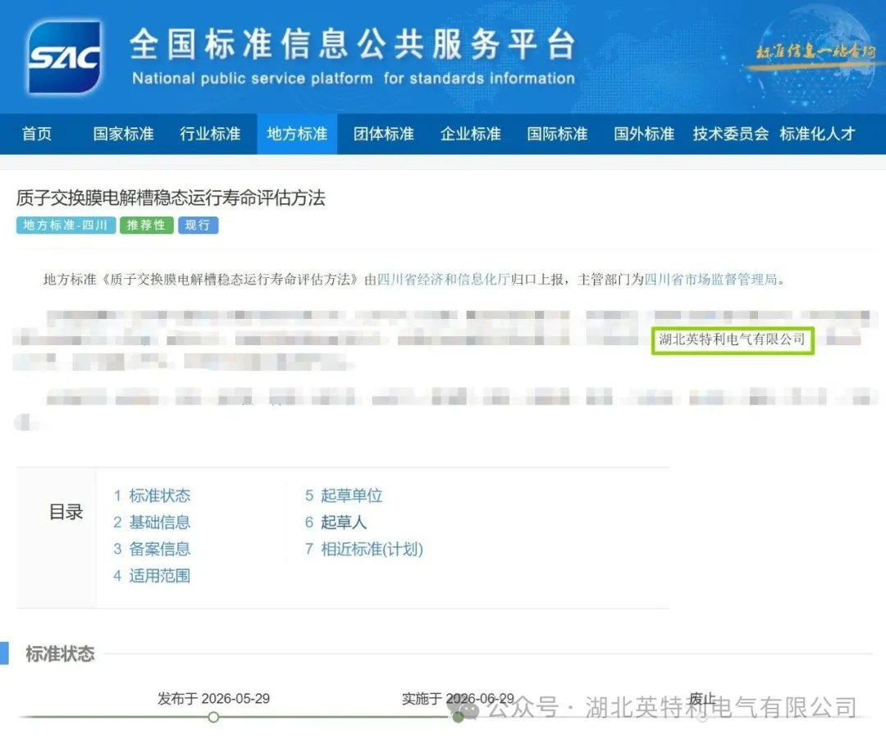Image resolution: width=886 pixels, height=743 pixels.
Task: Open 四川省经济和信息化厅 link
Action: click(443, 279)
